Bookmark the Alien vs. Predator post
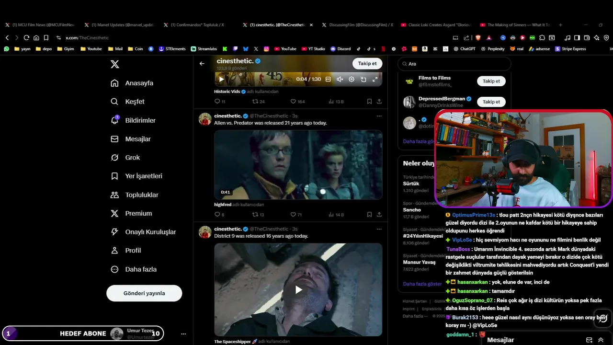Screen dimensions: 613x345 [369, 215]
